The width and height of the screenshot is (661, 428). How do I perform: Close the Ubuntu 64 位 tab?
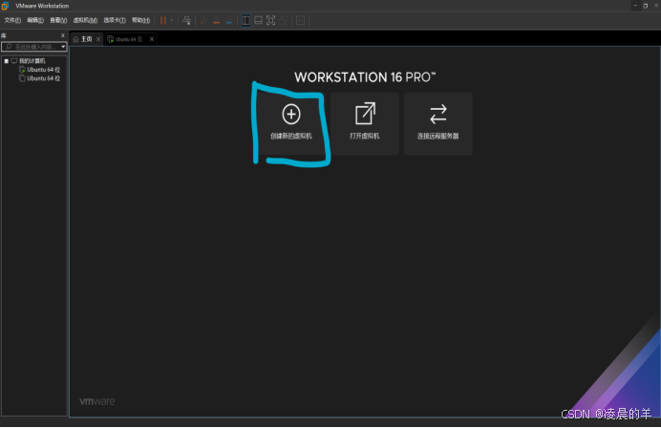pos(152,39)
